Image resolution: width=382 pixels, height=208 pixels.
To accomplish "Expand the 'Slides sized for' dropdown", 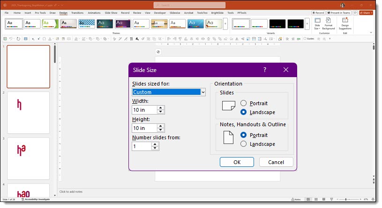I will tap(203, 92).
